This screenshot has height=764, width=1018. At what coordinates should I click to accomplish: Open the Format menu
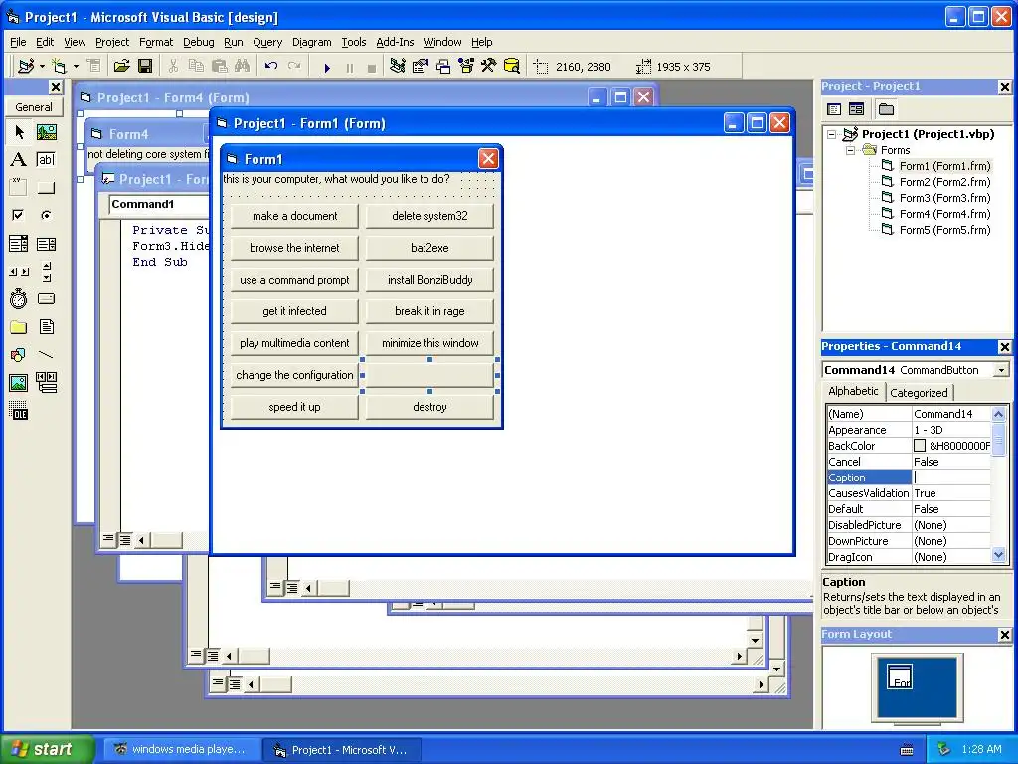click(156, 42)
